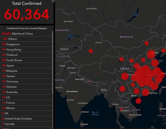
Task: Choose Singapore from the confirmed cases list
Action: (11, 44)
